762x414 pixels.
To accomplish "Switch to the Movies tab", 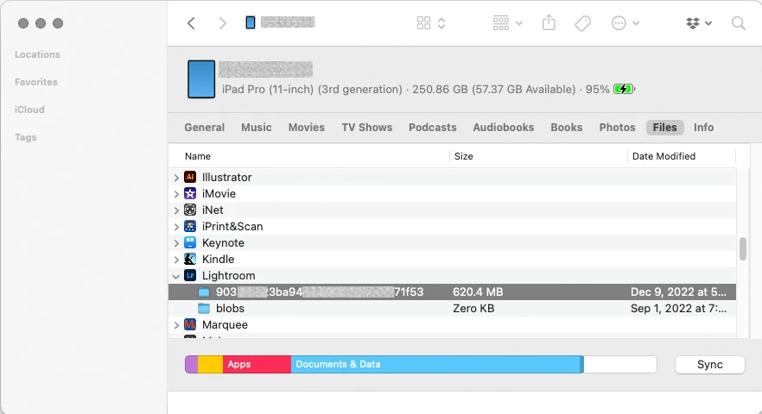I will point(306,127).
